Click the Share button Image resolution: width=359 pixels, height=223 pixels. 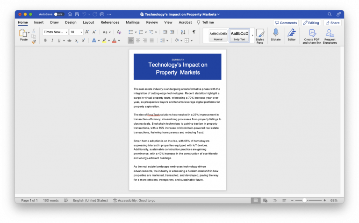[x=332, y=23]
